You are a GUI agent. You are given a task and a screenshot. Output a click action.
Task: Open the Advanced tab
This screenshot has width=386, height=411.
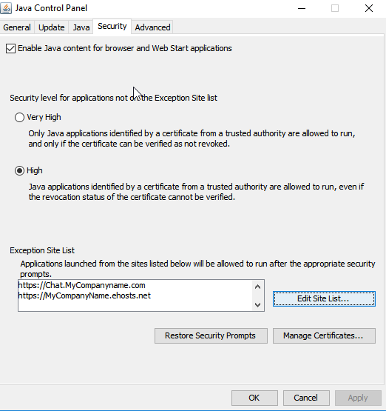(x=152, y=27)
